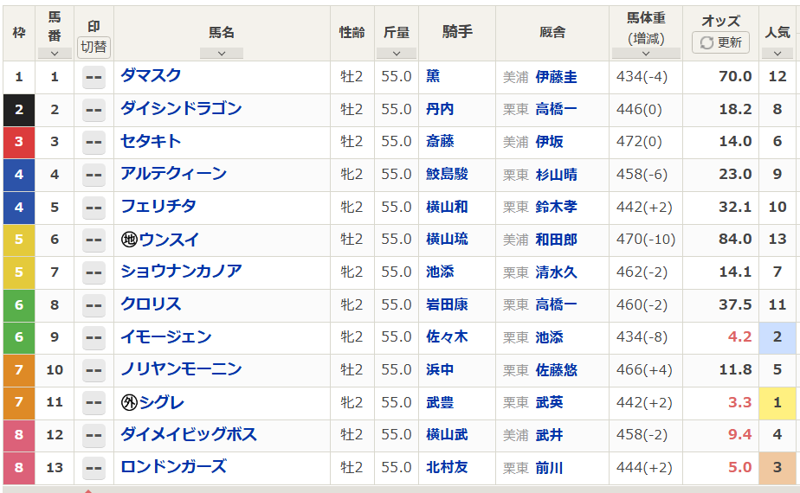Open sort dropdown under 馬番 header
Screen dimensions: 800x493
[x=55, y=54]
